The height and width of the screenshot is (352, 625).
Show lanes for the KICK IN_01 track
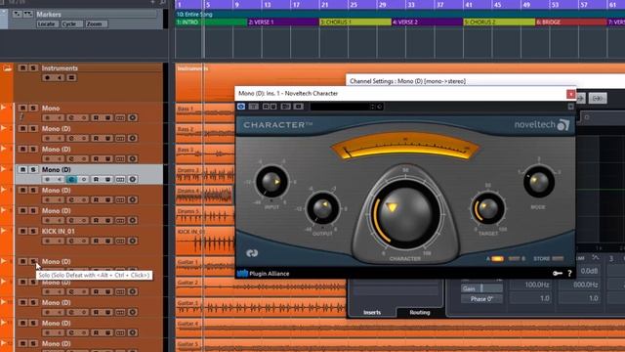120,242
